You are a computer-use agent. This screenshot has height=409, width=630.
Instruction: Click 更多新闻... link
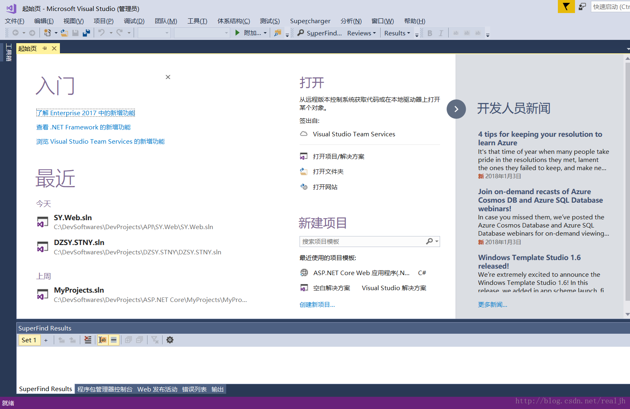click(493, 305)
